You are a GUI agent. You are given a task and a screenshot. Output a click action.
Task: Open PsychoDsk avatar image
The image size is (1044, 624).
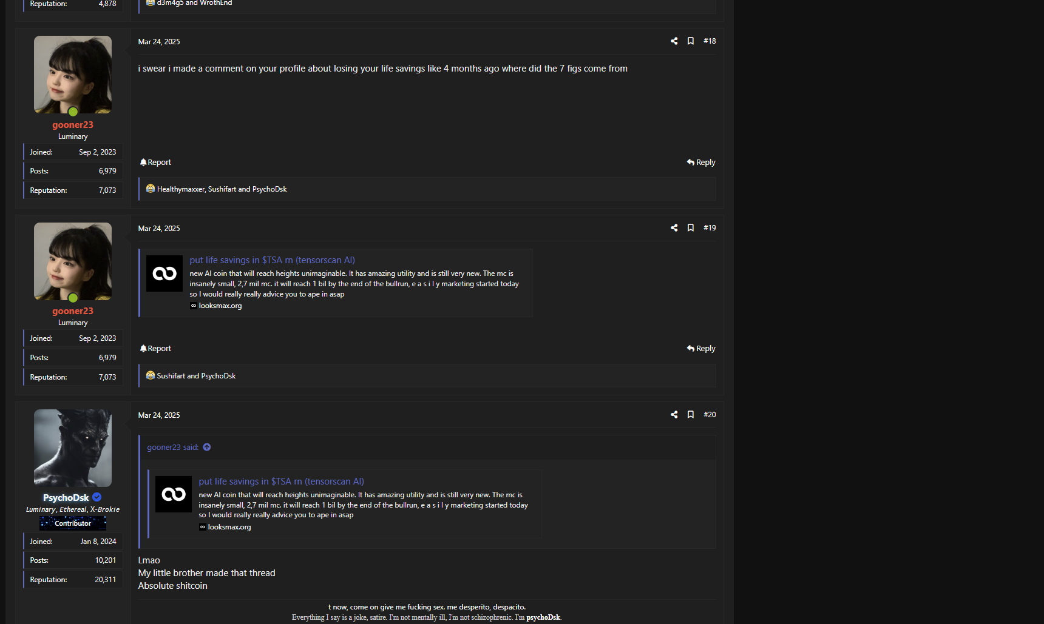click(x=73, y=448)
